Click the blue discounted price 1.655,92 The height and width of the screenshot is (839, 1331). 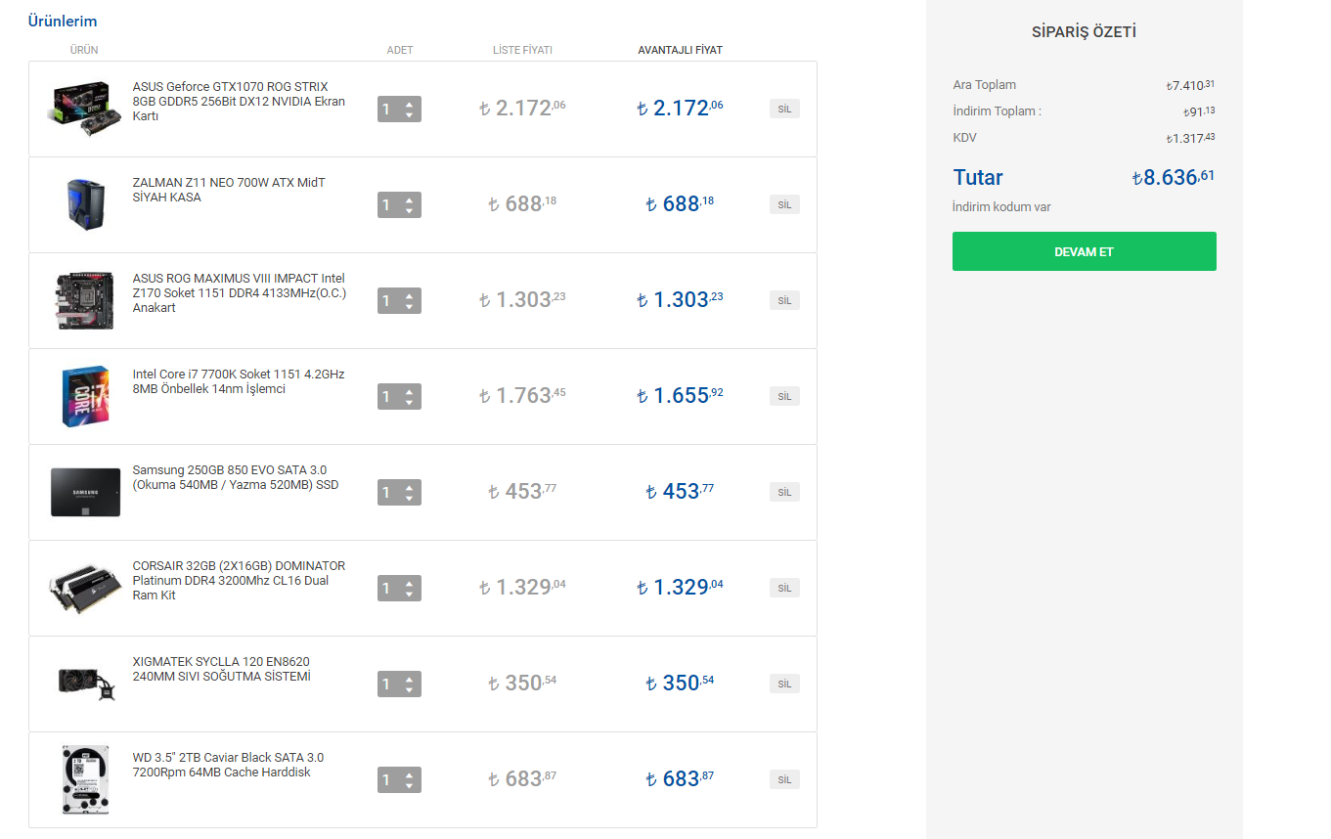point(680,395)
